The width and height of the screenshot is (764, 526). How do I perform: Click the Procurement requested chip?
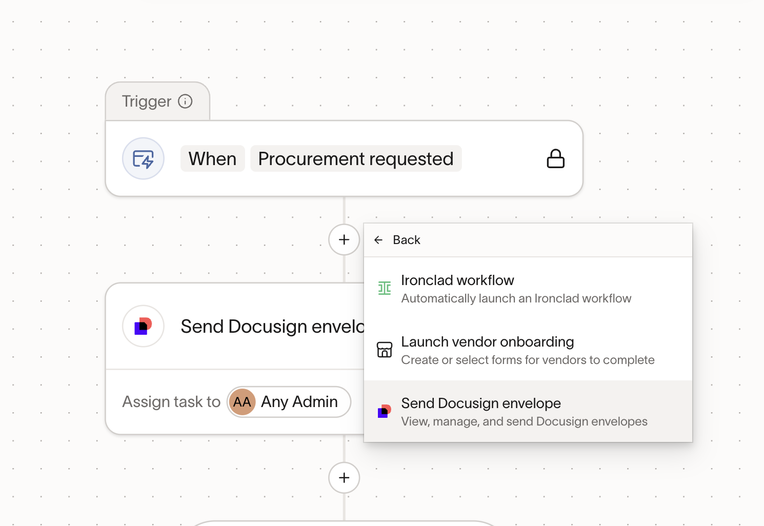(356, 159)
